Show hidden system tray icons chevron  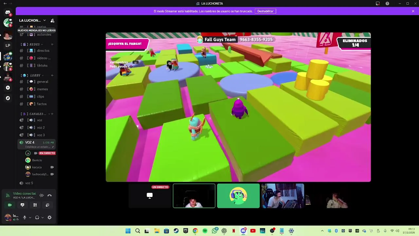click(322, 231)
